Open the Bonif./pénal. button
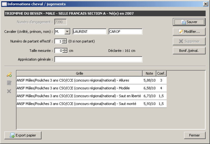Screen dimensions: 210x144 coord(189,51)
